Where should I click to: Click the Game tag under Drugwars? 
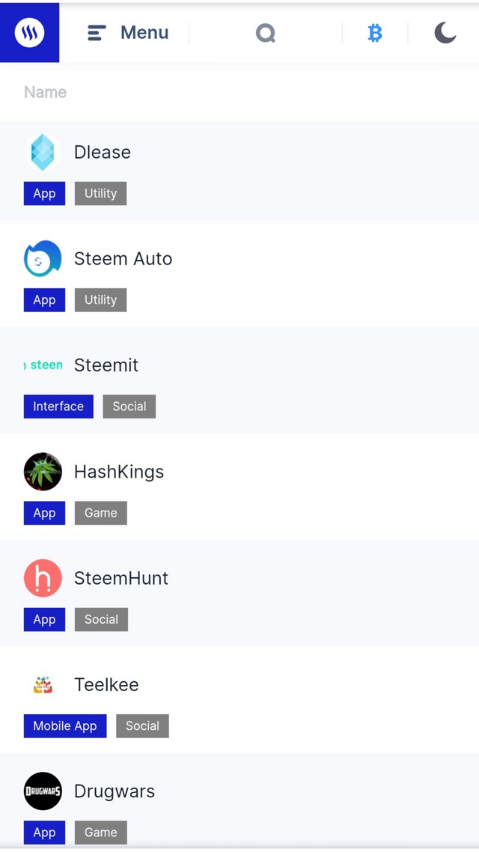[100, 833]
